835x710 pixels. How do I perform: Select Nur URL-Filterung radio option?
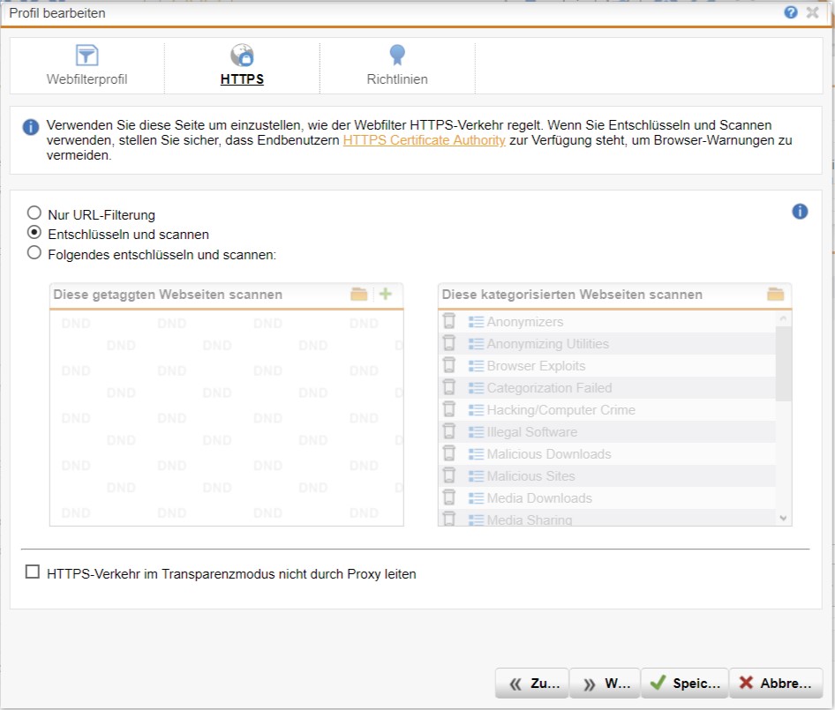pyautogui.click(x=34, y=213)
